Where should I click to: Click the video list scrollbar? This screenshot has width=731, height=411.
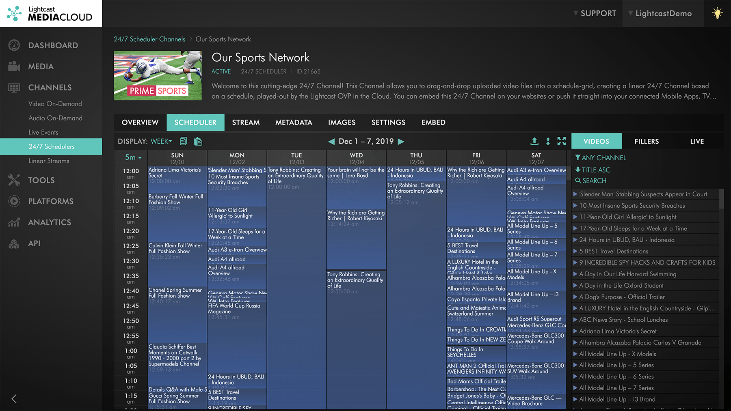(x=721, y=199)
